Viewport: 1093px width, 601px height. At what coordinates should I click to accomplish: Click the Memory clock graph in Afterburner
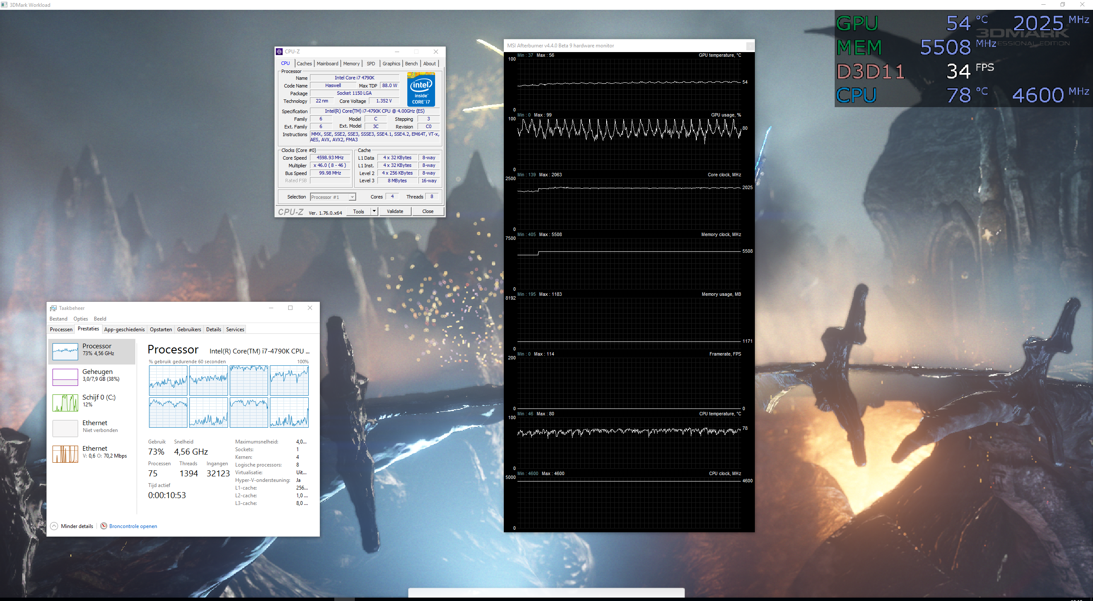[x=629, y=264]
